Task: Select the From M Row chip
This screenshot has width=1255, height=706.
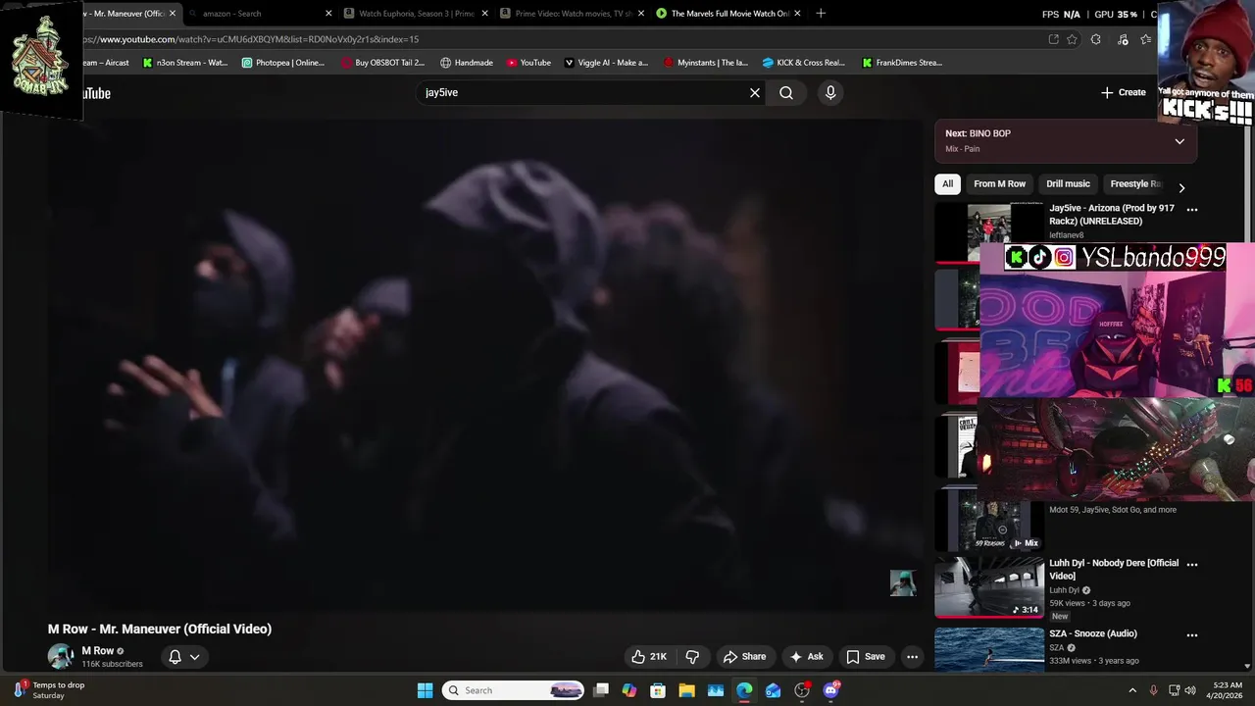Action: (x=999, y=183)
